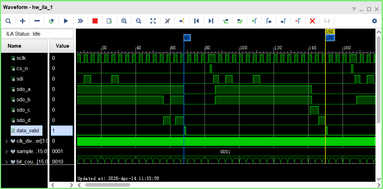Screen dimensions: 383x189
Task: Expand the clk_div bus signal
Action: pos(7,141)
